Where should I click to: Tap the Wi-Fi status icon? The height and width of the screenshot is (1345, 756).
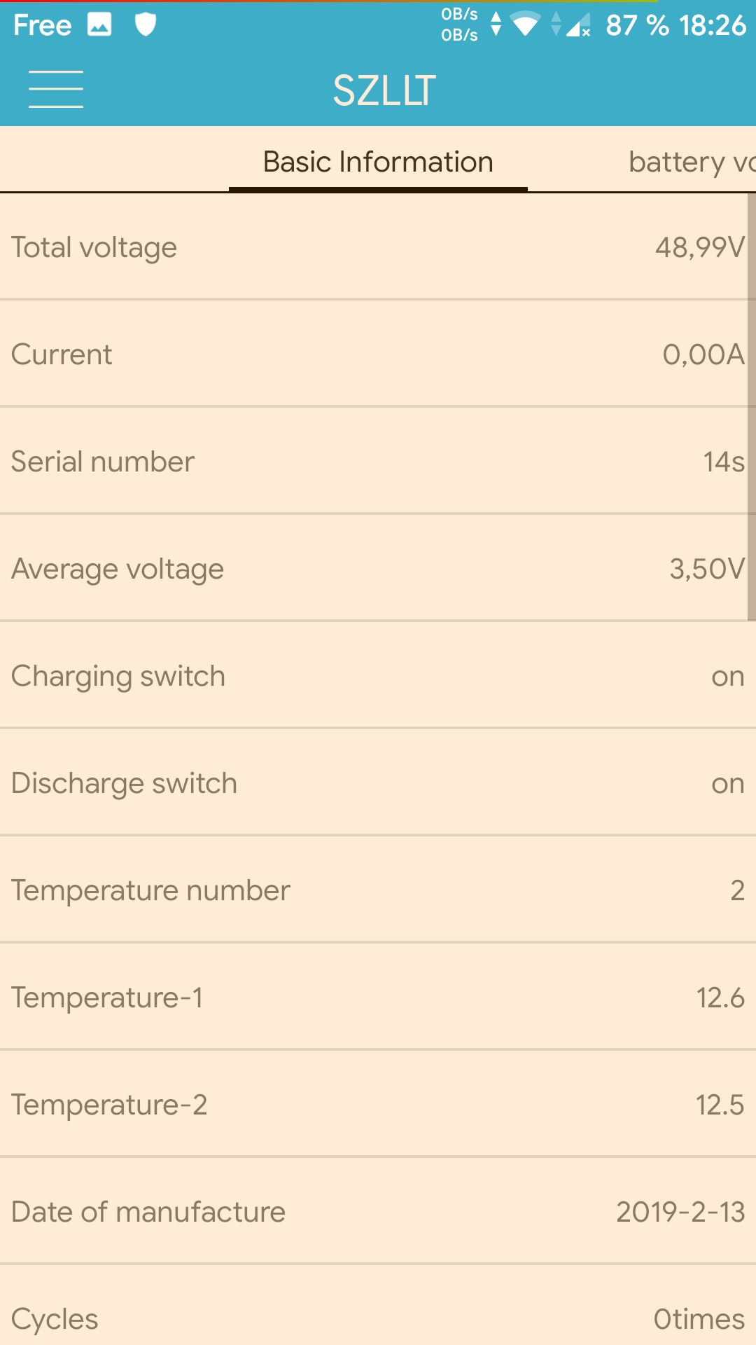click(x=525, y=25)
